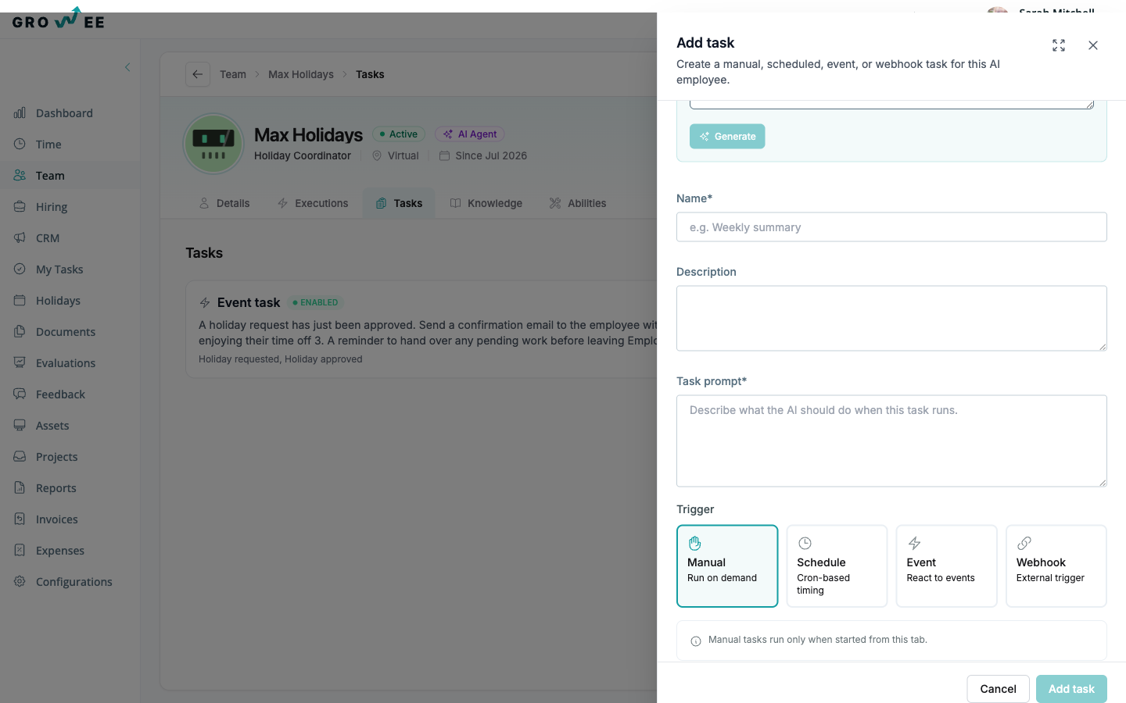Click the Documents icon in sidebar
This screenshot has width=1126, height=703.
[20, 332]
